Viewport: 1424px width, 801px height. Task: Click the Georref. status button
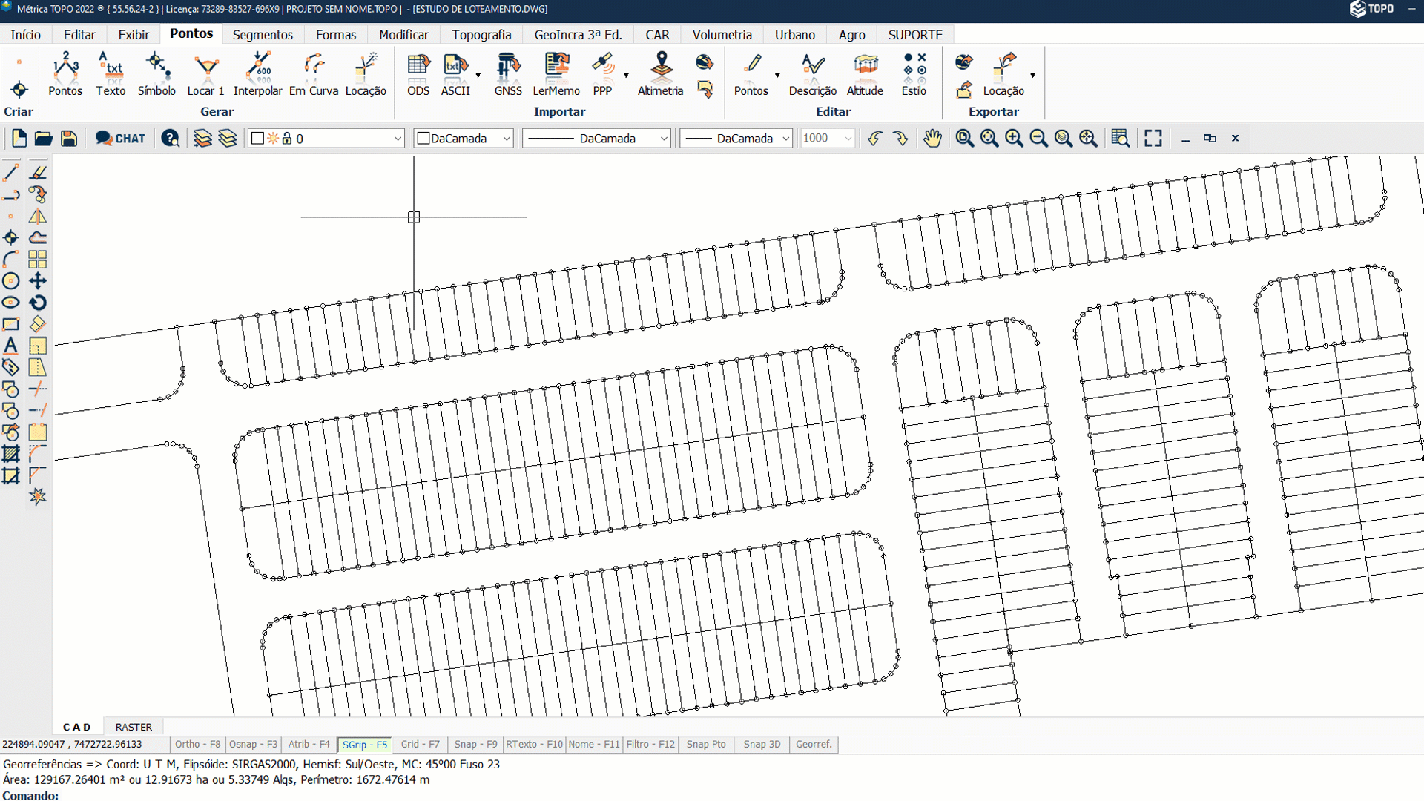[x=814, y=744]
